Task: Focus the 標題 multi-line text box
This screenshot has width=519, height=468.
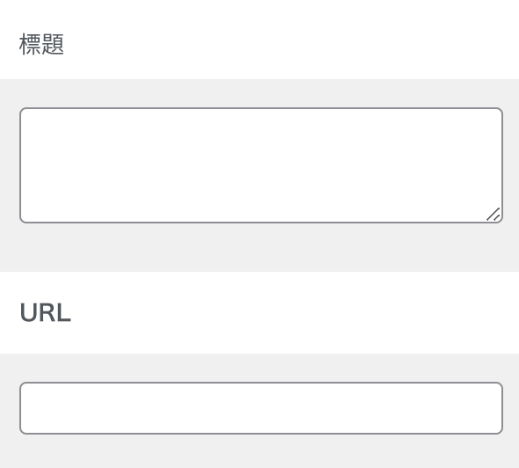Action: click(x=261, y=165)
